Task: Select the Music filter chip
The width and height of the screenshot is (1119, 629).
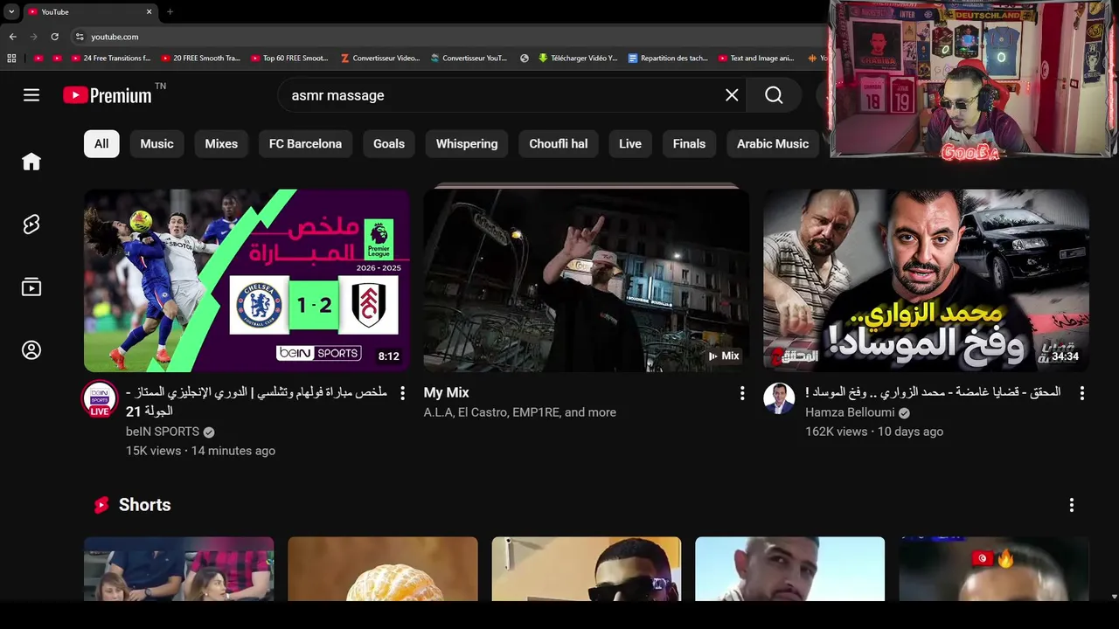Action: point(157,144)
